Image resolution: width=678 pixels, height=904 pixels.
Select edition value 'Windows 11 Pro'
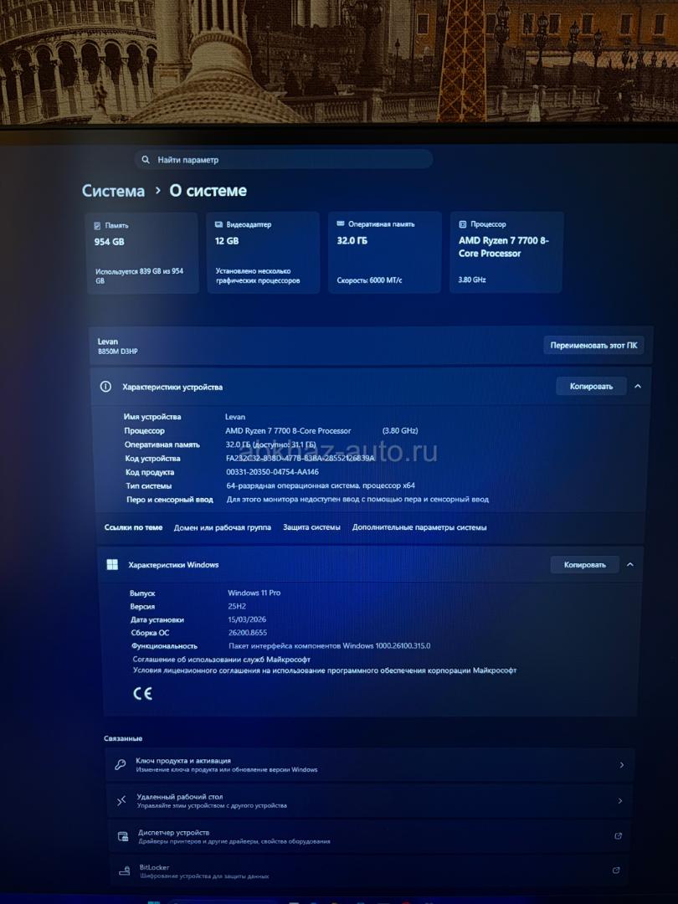pyautogui.click(x=254, y=593)
